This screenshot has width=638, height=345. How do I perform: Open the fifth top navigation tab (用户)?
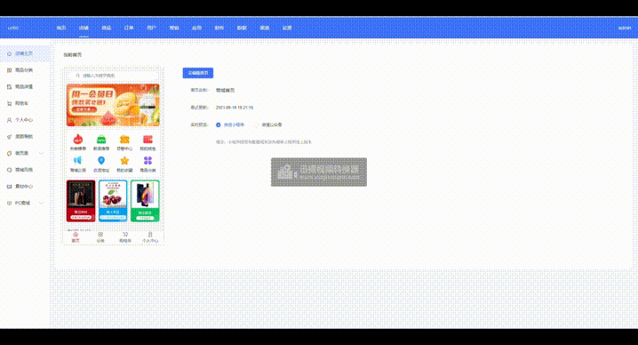click(x=151, y=28)
